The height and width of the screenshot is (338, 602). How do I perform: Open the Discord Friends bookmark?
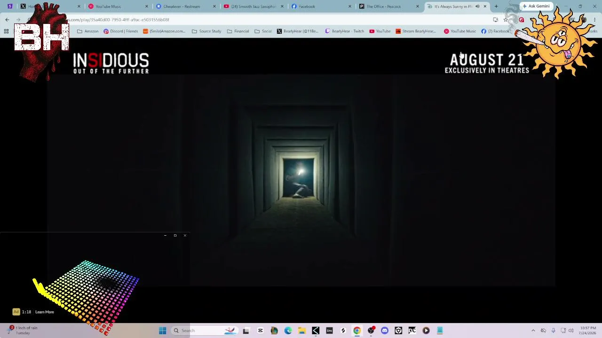click(x=121, y=31)
